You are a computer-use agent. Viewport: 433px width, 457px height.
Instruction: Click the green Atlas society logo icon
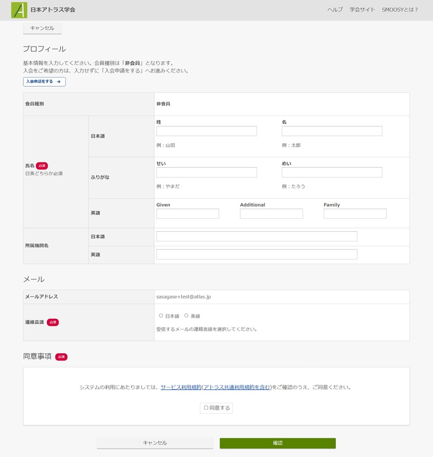[x=19, y=10]
